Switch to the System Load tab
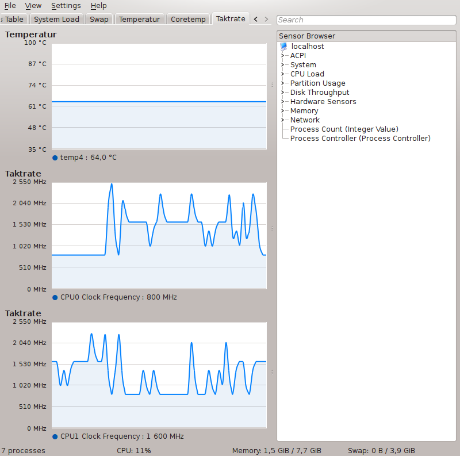 (56, 20)
